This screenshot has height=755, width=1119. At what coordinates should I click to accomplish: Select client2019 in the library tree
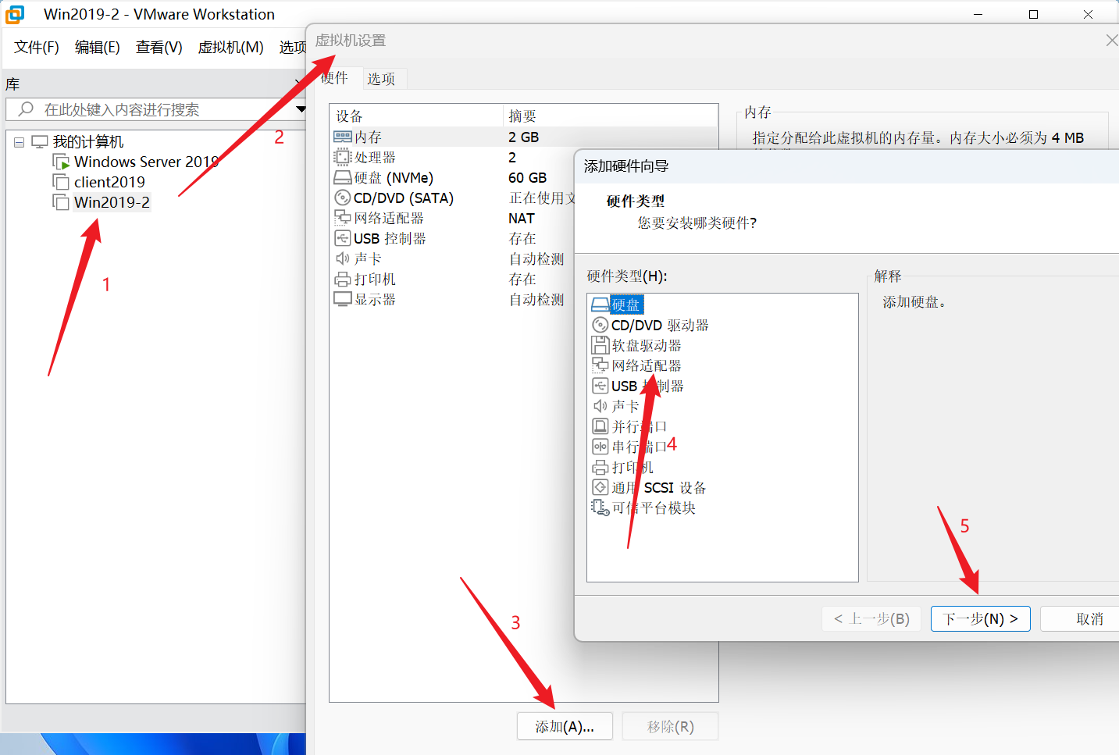click(109, 182)
